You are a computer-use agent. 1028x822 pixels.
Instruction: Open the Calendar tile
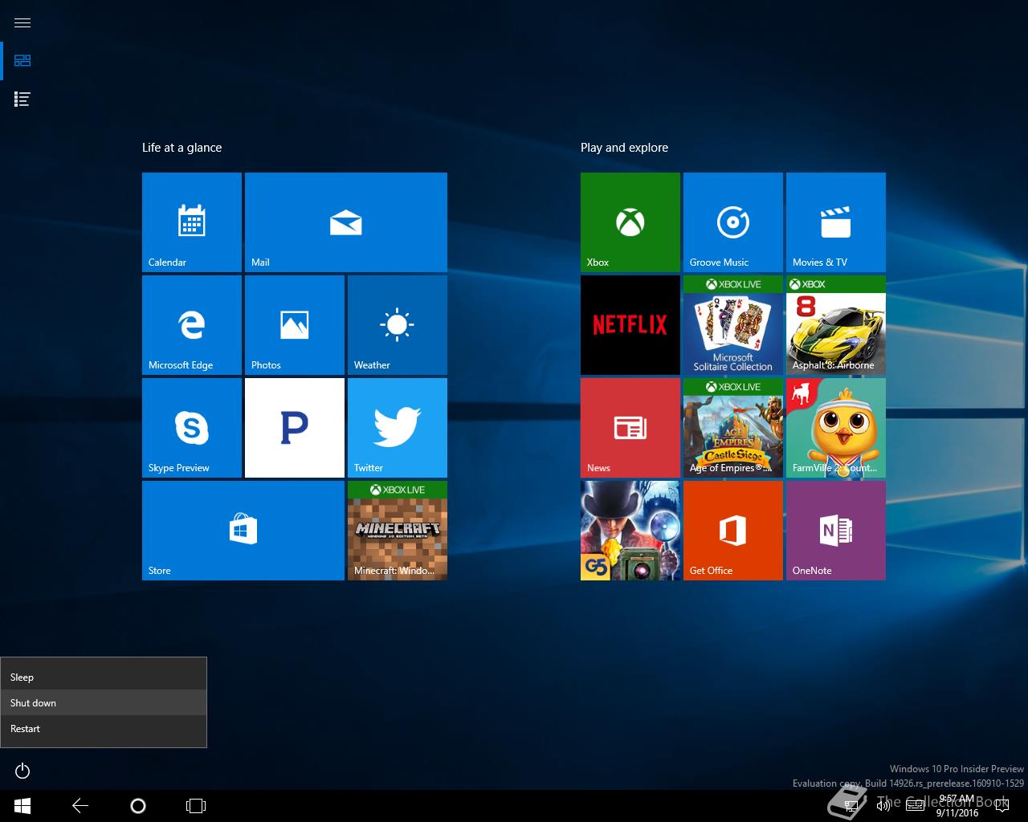[191, 222]
